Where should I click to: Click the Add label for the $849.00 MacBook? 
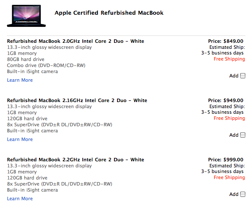pyautogui.click(x=234, y=76)
